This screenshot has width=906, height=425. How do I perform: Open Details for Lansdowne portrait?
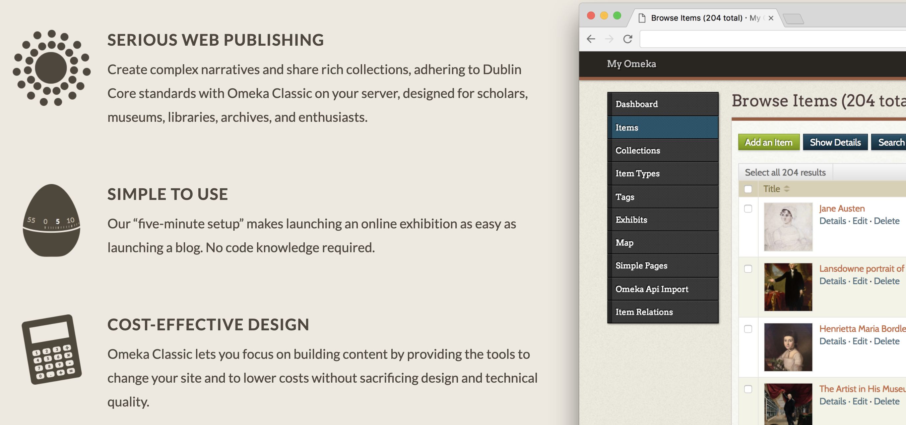[832, 281]
